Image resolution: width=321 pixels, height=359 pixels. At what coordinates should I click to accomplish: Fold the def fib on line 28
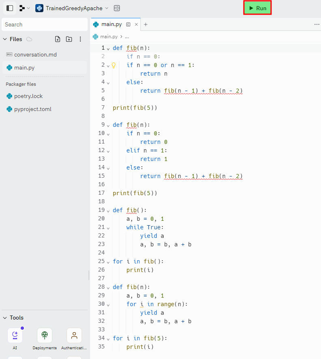click(108, 287)
